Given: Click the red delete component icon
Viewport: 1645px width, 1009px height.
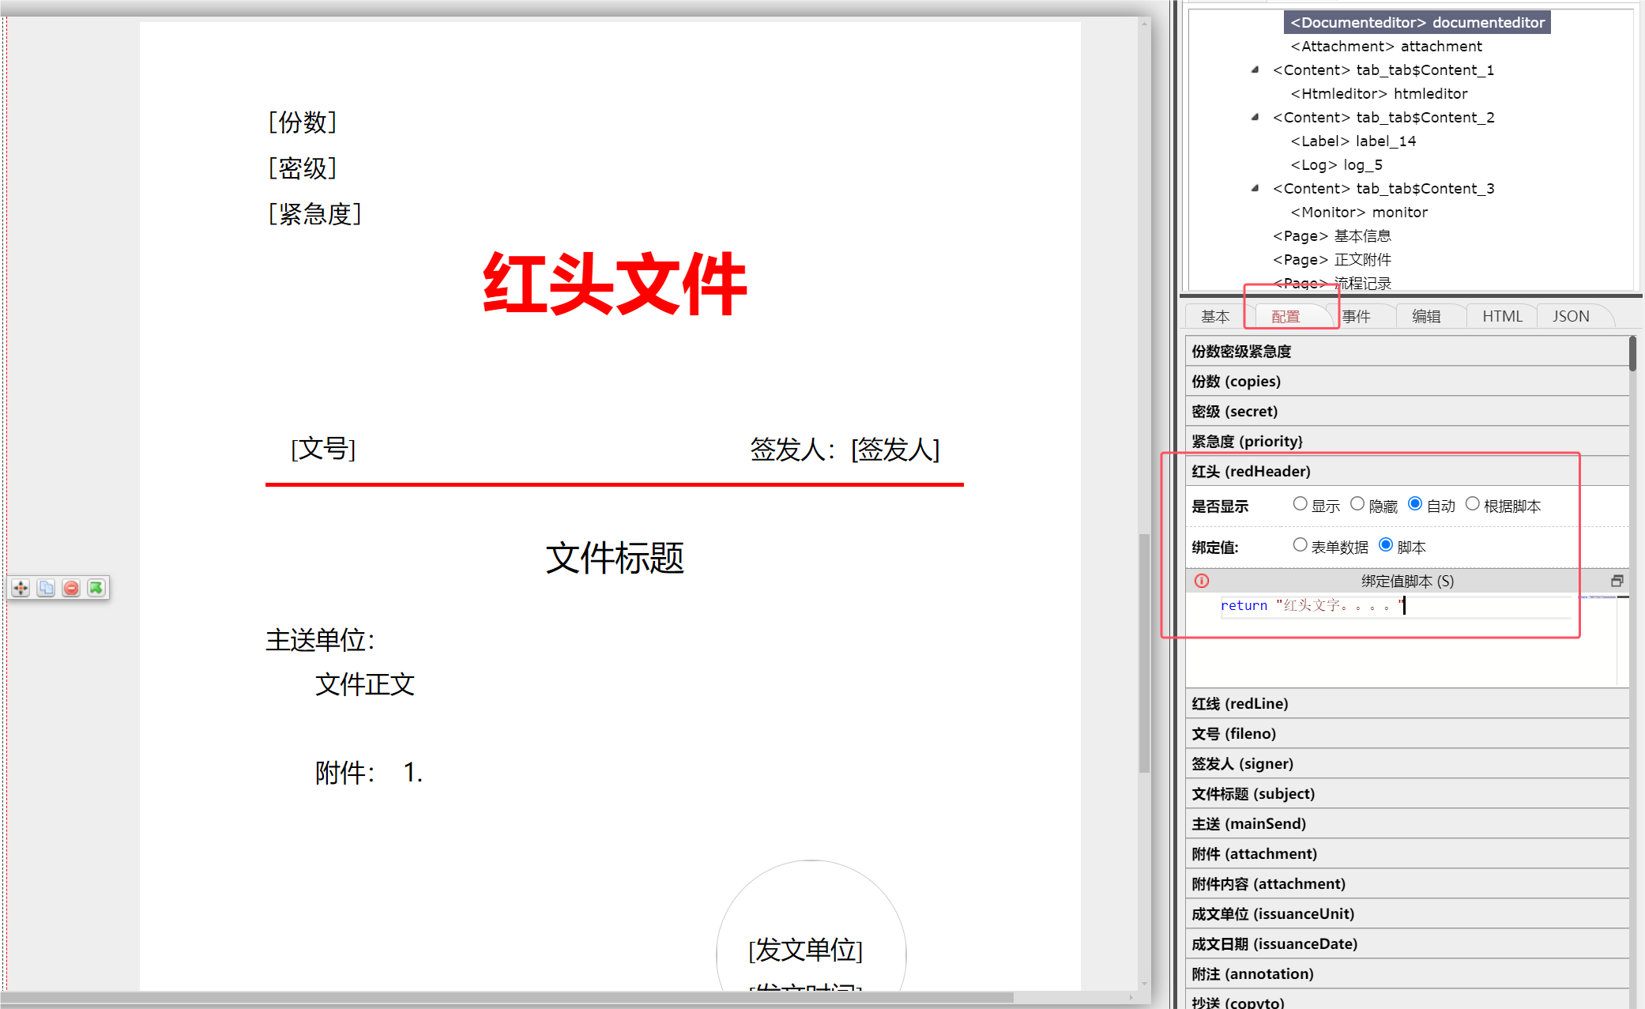Looking at the screenshot, I should (71, 588).
